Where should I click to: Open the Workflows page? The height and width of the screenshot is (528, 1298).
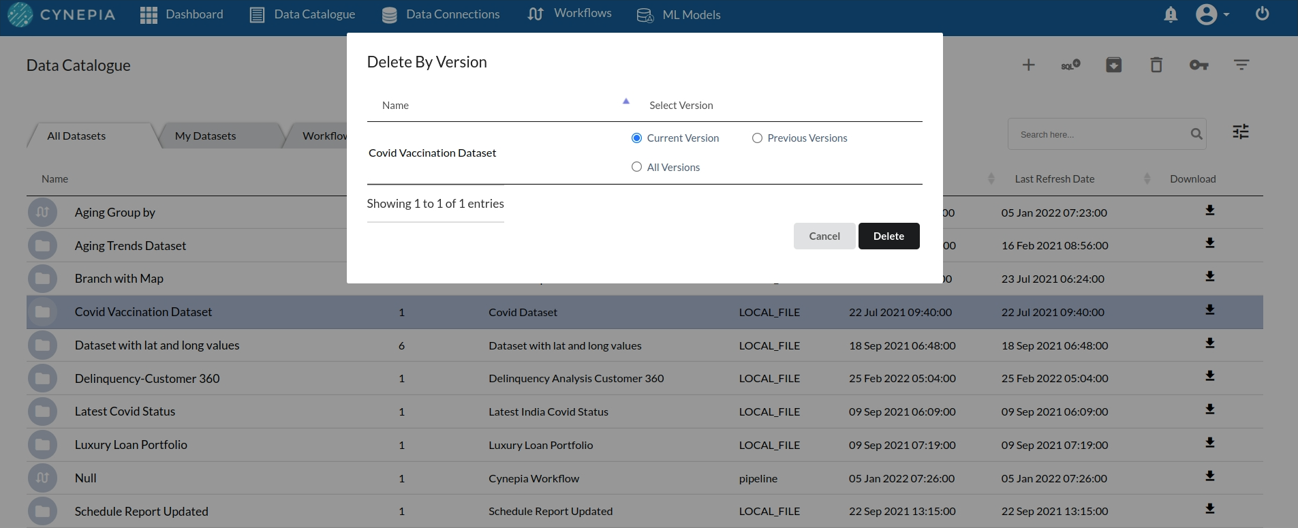coord(570,14)
